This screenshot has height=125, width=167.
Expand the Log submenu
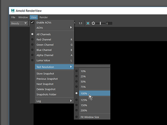tap(52, 101)
